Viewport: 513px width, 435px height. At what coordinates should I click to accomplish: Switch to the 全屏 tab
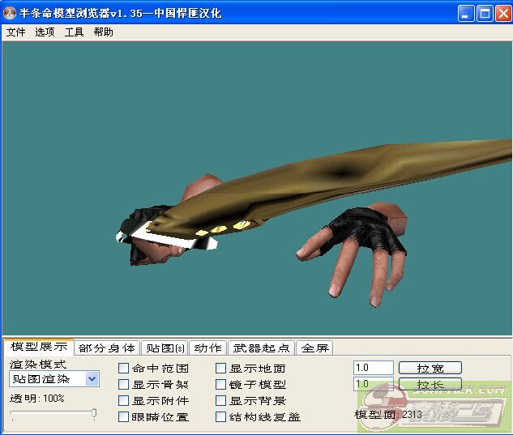(314, 348)
